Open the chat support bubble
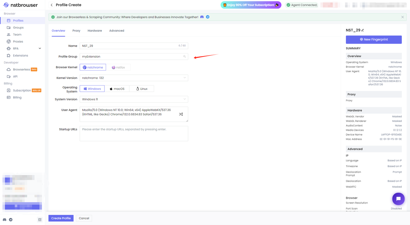The width and height of the screenshot is (410, 225). (x=398, y=199)
